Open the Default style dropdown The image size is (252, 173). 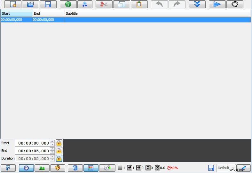pos(226,168)
